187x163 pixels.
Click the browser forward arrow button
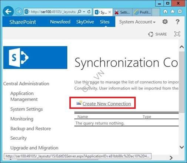click(x=19, y=12)
